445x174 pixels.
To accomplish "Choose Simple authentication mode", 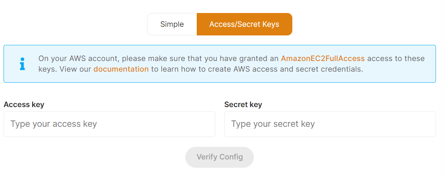I will [x=172, y=24].
